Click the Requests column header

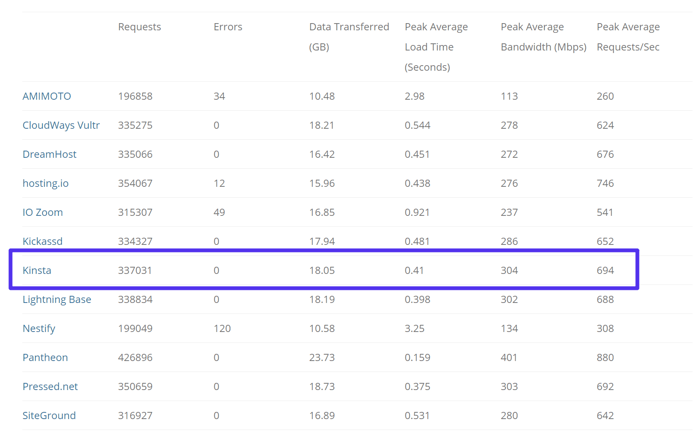click(x=139, y=27)
